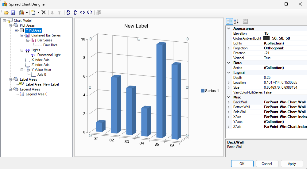Move the selected item down with the arrow
This screenshot has height=169, width=307.
(x=52, y=13)
